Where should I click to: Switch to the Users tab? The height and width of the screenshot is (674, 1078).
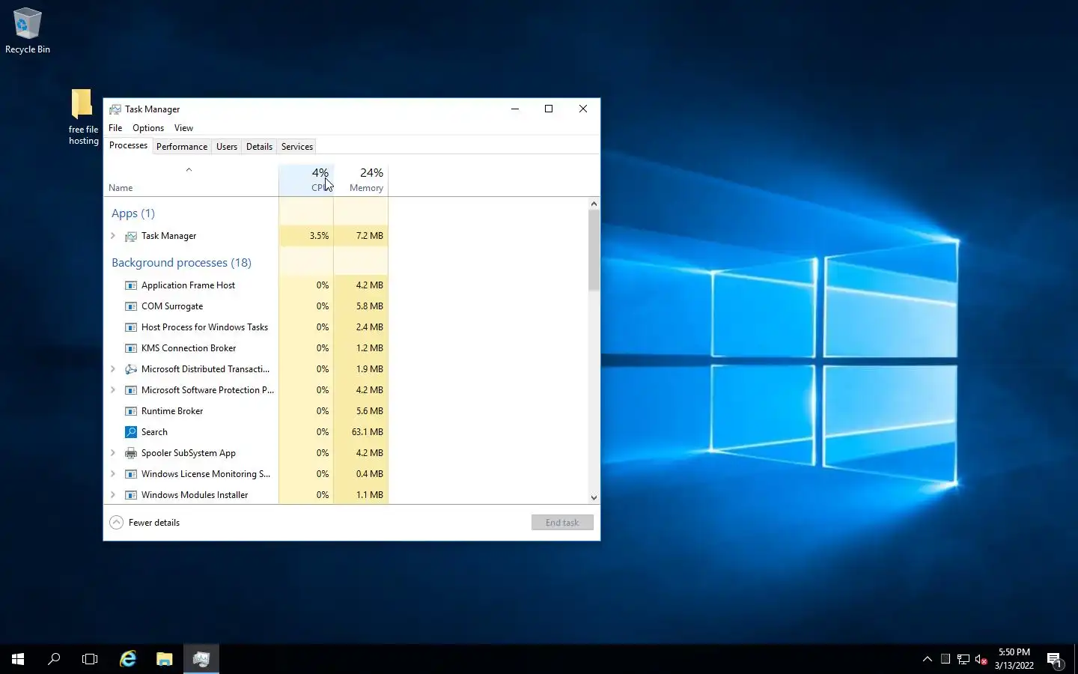(227, 147)
